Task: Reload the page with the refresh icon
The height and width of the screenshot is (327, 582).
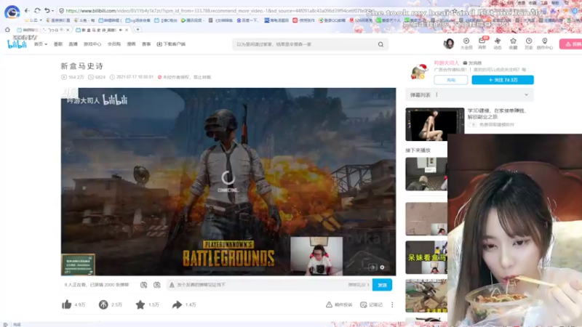Action: [x=37, y=11]
